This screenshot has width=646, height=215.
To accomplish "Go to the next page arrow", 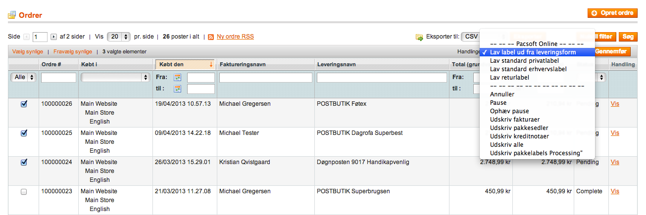I will tap(53, 37).
